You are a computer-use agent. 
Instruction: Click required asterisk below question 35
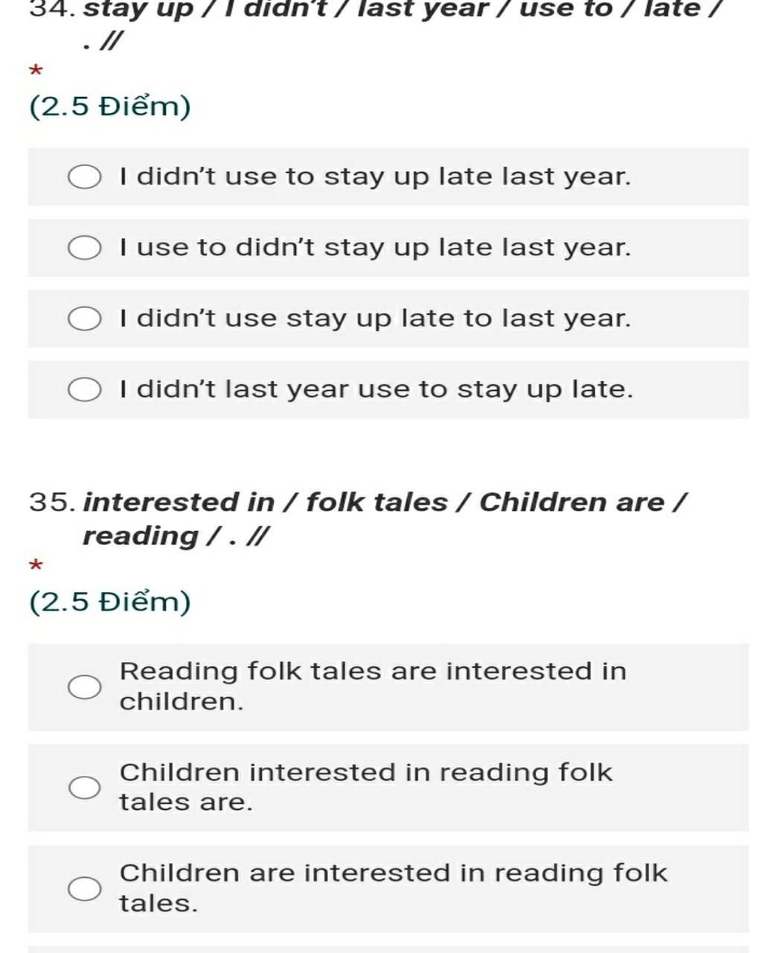(x=36, y=566)
